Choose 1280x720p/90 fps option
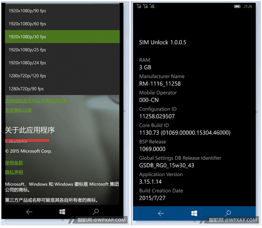 62,89
